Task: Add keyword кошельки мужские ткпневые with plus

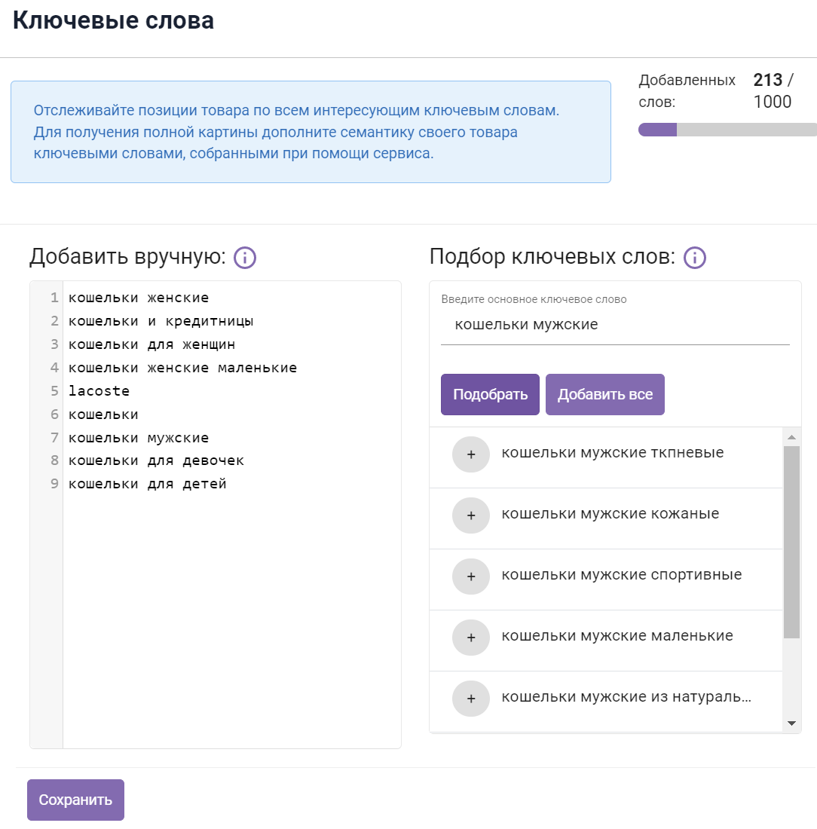Action: (x=471, y=454)
